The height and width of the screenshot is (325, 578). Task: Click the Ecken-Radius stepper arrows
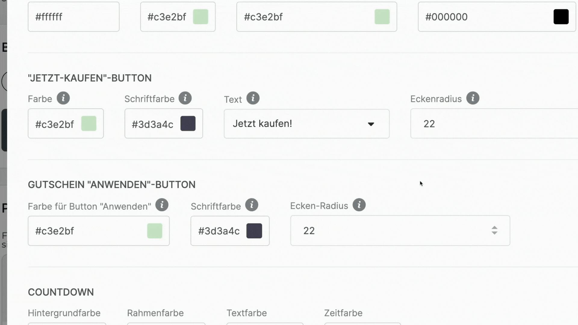coord(494,231)
